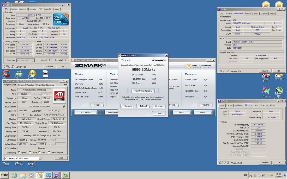This screenshot has width=287, height=179.
Task: Close the 3DMark Score dialog via Close button
Action: click(159, 113)
